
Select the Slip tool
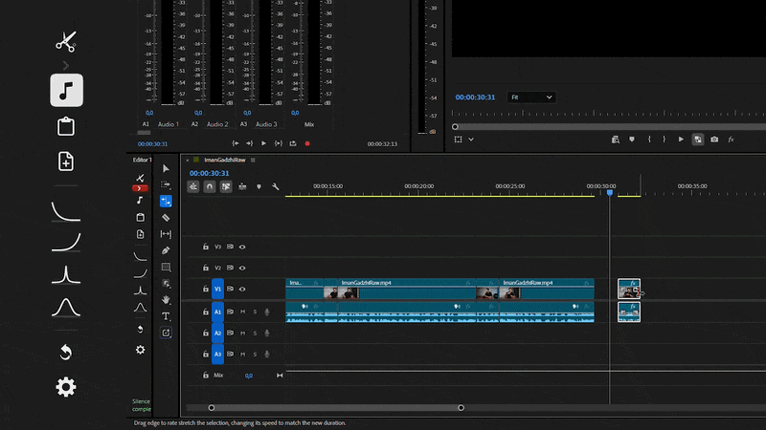(x=166, y=234)
